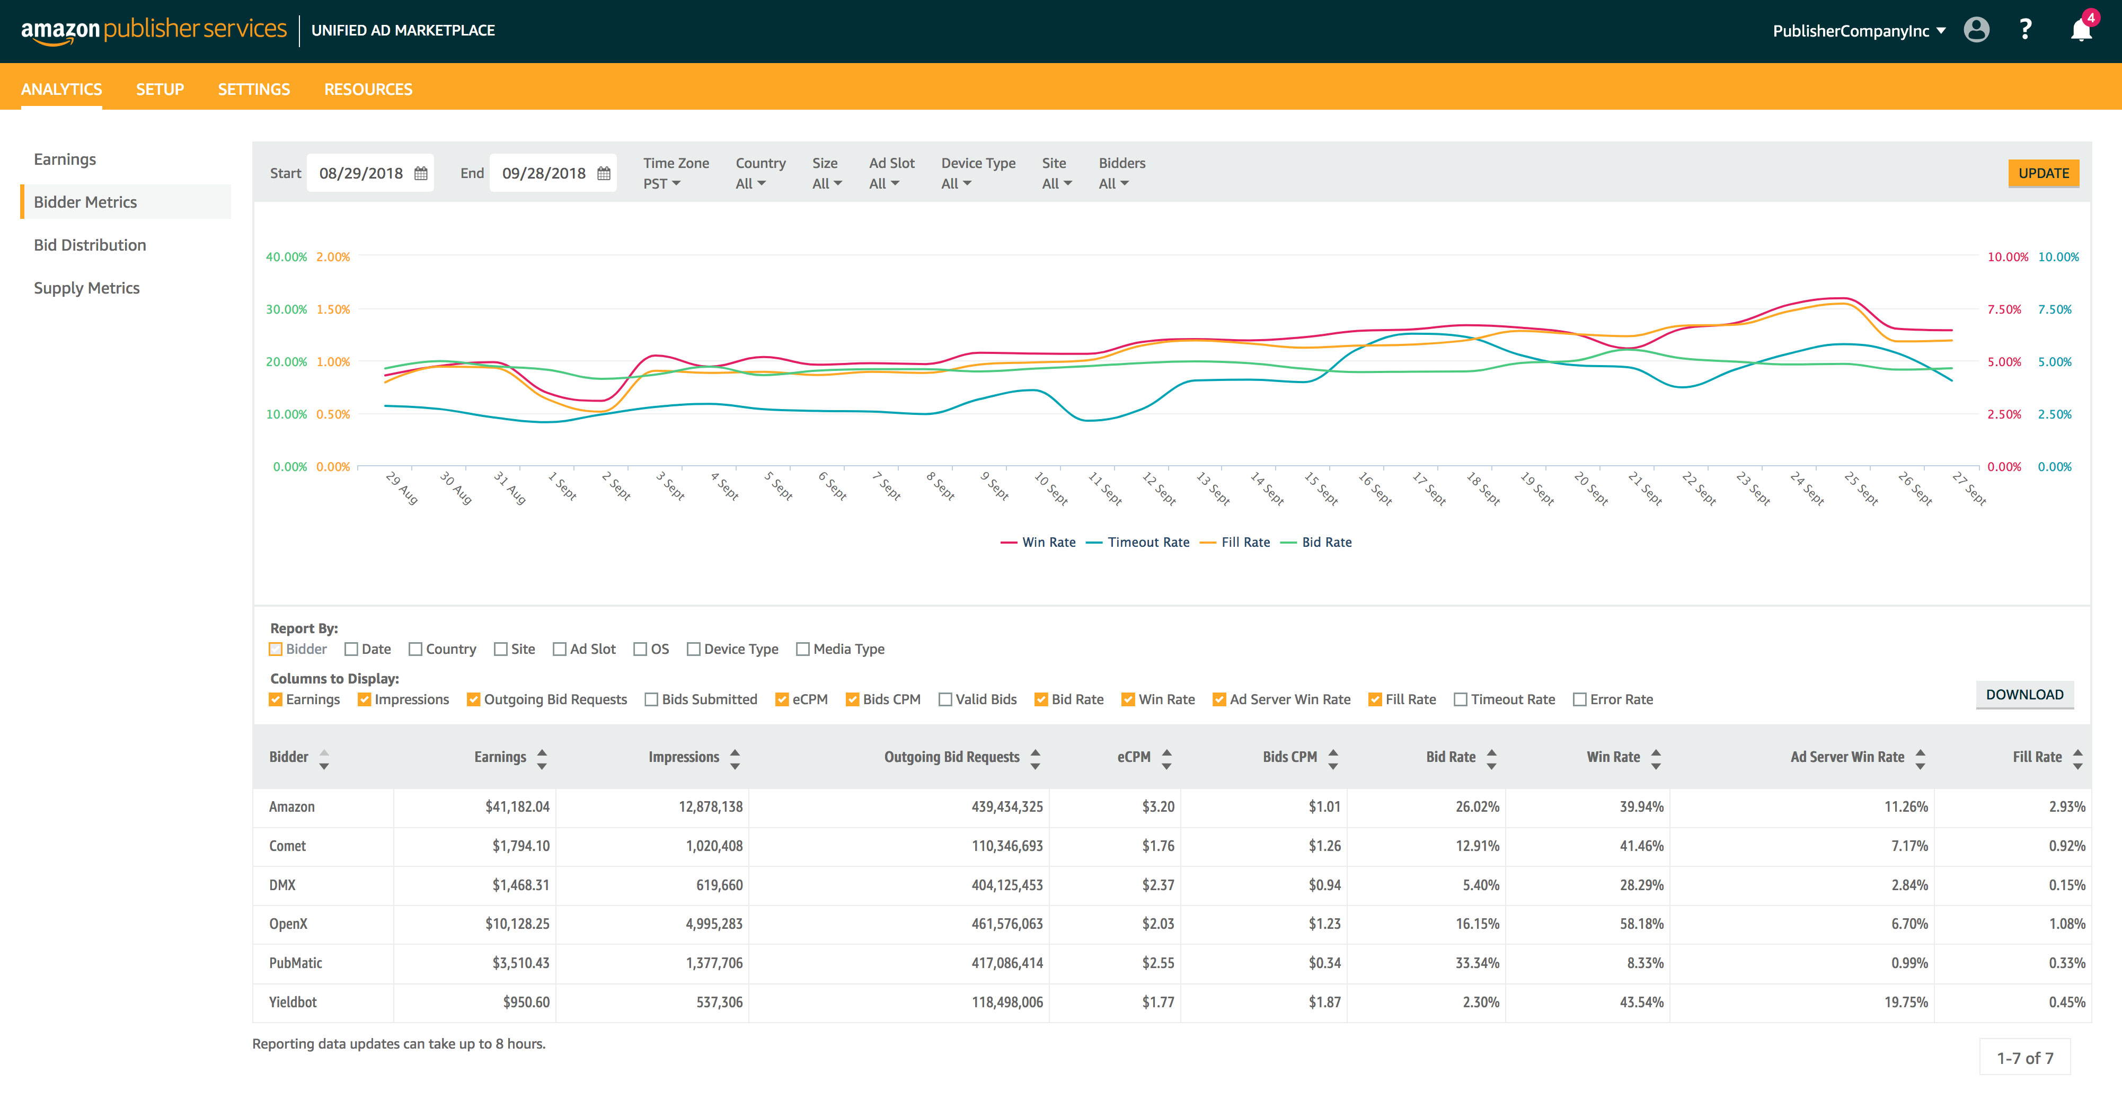Screen dimensions: 2122x1118
Task: Sort table by Fill Rate arrows
Action: 2077,759
